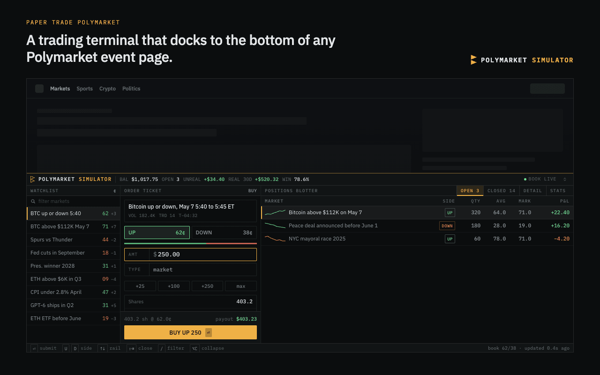Image resolution: width=600 pixels, height=375 pixels.
Task: Click the Buy Up 250 button
Action: (190, 332)
